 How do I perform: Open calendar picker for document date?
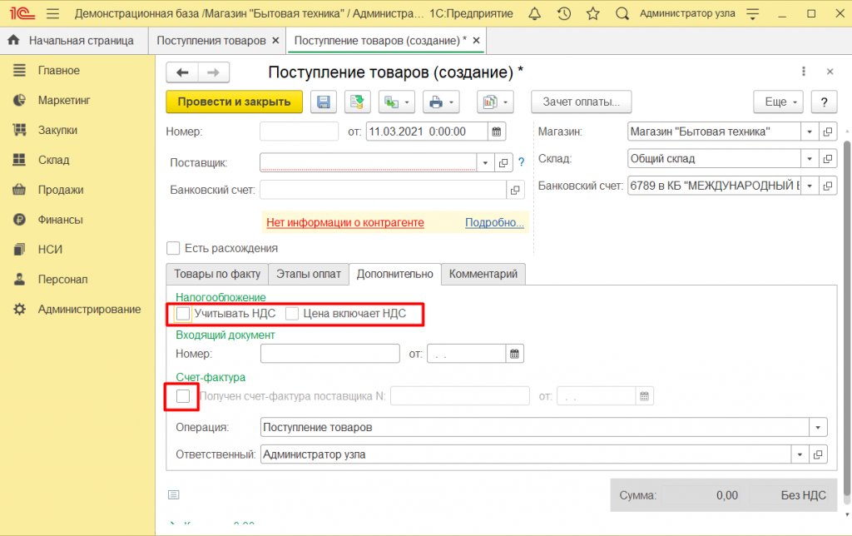(497, 132)
